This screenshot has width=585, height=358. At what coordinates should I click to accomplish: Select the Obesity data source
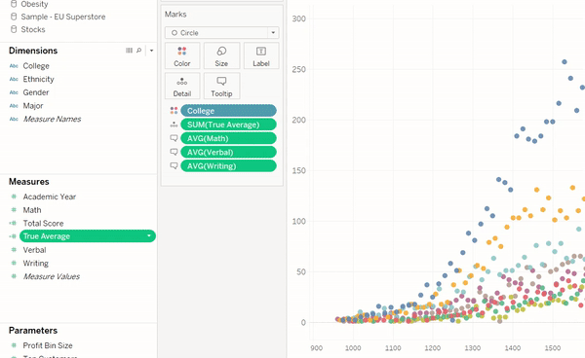click(x=34, y=4)
